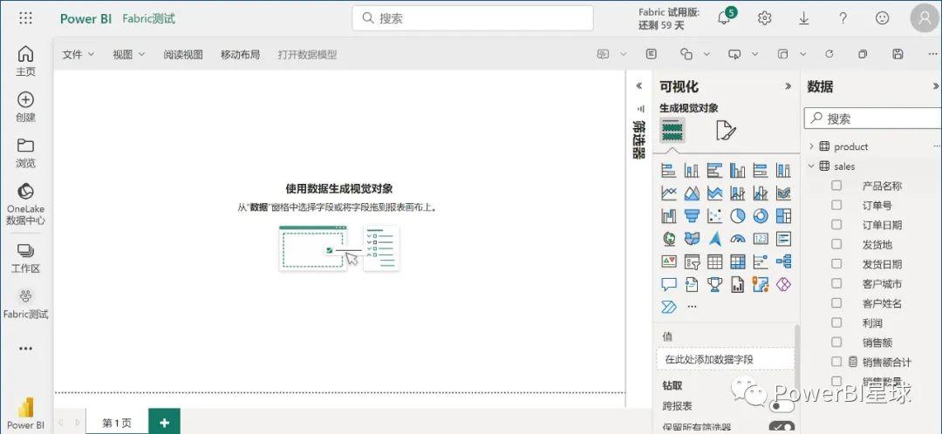Select the paginated report visual

(737, 284)
